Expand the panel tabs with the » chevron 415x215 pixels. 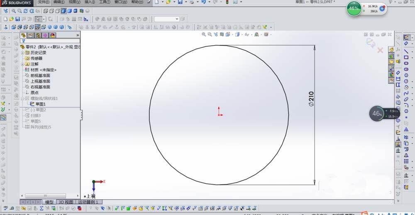coord(78,35)
